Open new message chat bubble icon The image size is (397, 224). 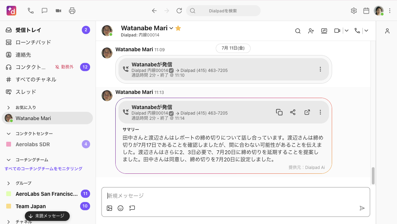[x=45, y=11]
